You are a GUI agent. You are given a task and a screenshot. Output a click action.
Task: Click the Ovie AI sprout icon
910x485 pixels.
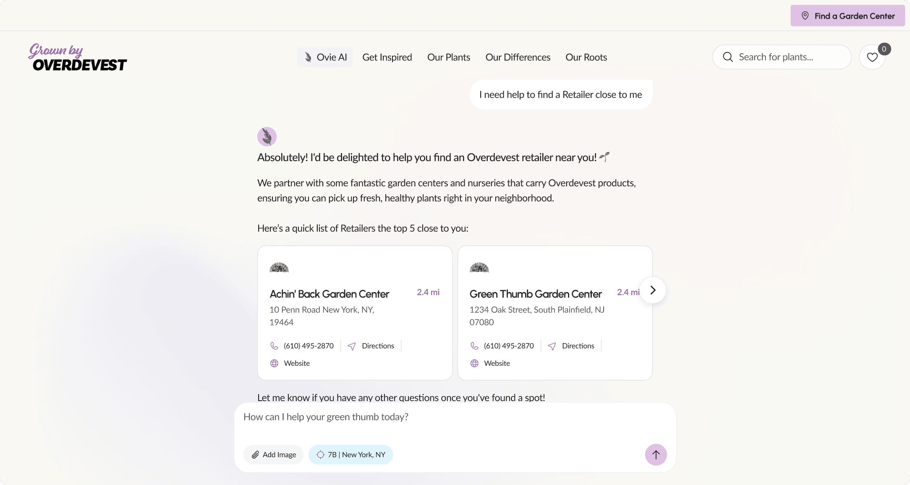[x=308, y=57]
